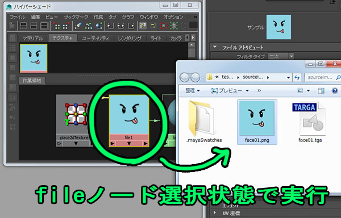The height and width of the screenshot is (218, 341).
Task: Toggle the Explorer preview pane icon
Action: coord(321,90)
